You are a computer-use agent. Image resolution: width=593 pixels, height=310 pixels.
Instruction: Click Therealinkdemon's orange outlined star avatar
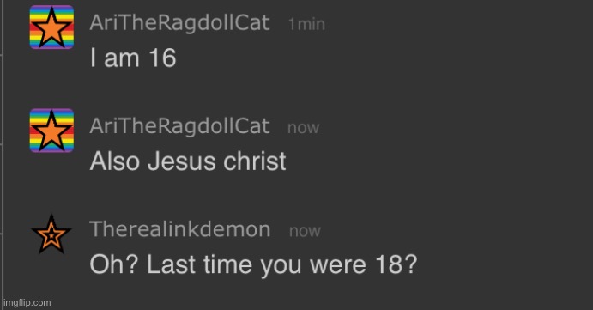point(51,234)
